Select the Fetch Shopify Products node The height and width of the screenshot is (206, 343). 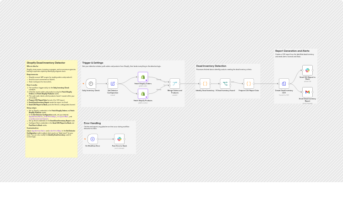(x=143, y=94)
